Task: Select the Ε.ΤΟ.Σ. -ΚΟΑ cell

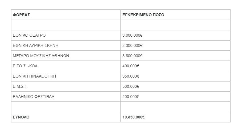Action: coord(25,66)
